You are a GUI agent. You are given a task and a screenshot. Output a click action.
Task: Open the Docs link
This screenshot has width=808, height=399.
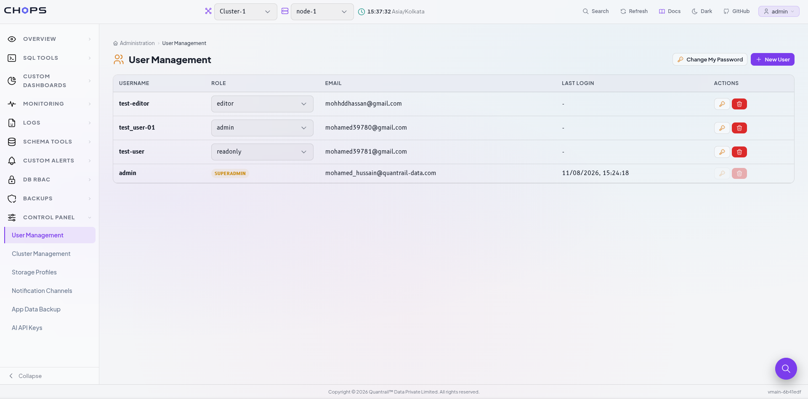[670, 11]
